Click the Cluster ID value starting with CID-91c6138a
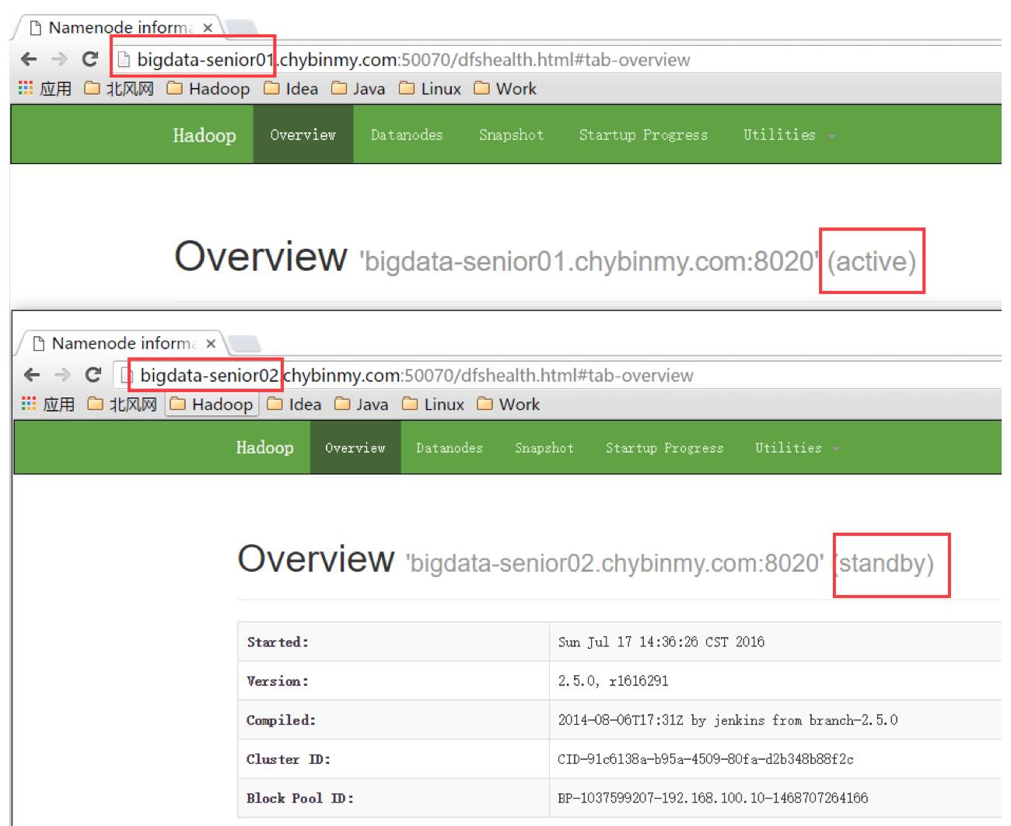Viewport: 1011px width, 826px height. click(705, 759)
